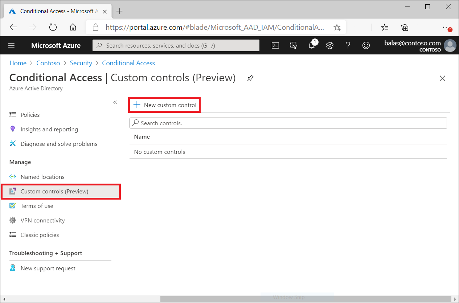This screenshot has height=303, width=459.
Task: Pin the Custom controls blade
Action: (x=250, y=78)
